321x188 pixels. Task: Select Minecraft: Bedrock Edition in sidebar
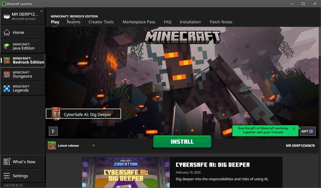23,61
